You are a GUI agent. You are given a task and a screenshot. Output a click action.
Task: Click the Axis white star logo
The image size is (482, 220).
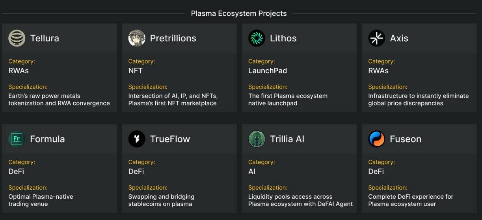click(x=376, y=38)
